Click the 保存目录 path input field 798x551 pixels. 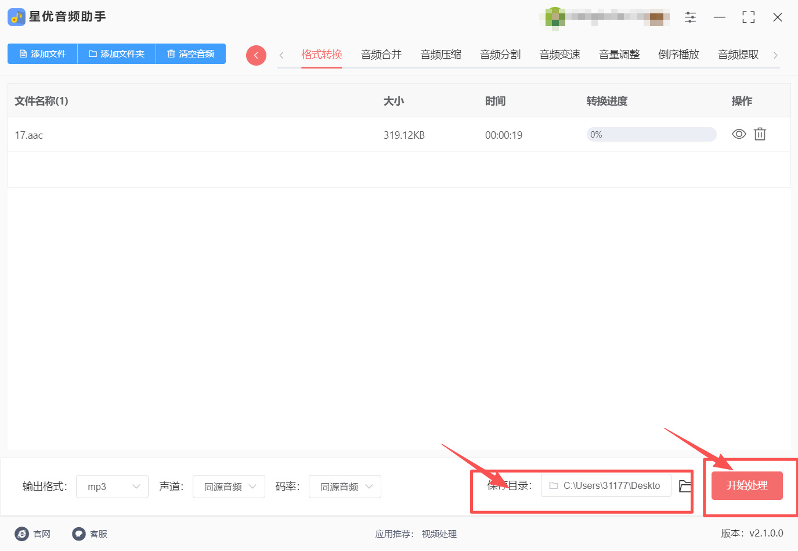tap(606, 485)
